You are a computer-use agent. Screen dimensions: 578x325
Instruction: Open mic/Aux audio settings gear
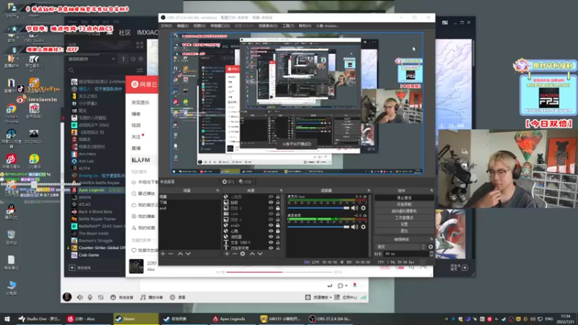[x=363, y=208]
